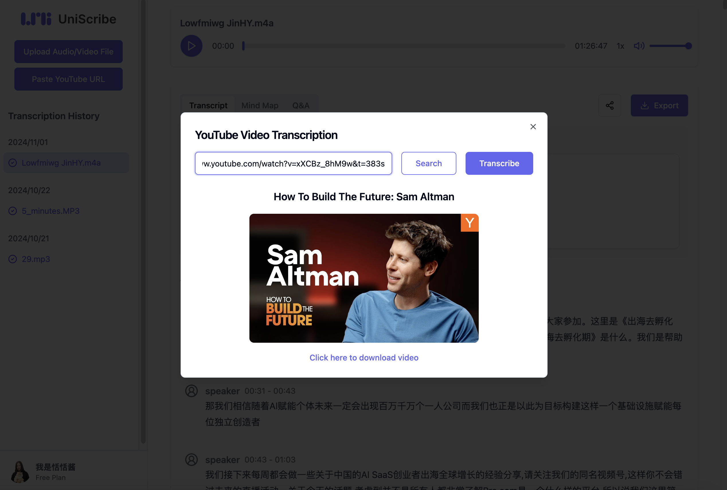Close the YouTube Video Transcription dialog

click(533, 127)
